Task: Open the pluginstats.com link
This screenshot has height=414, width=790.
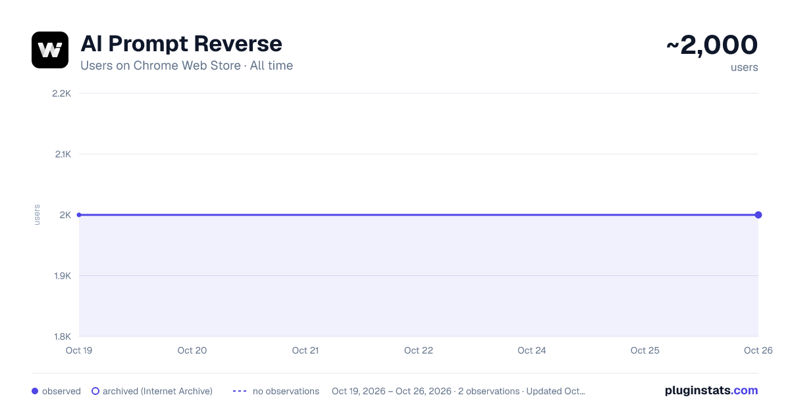Action: coord(711,390)
